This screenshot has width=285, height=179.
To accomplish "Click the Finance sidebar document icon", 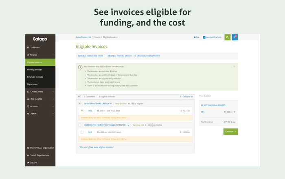I will [28, 55].
